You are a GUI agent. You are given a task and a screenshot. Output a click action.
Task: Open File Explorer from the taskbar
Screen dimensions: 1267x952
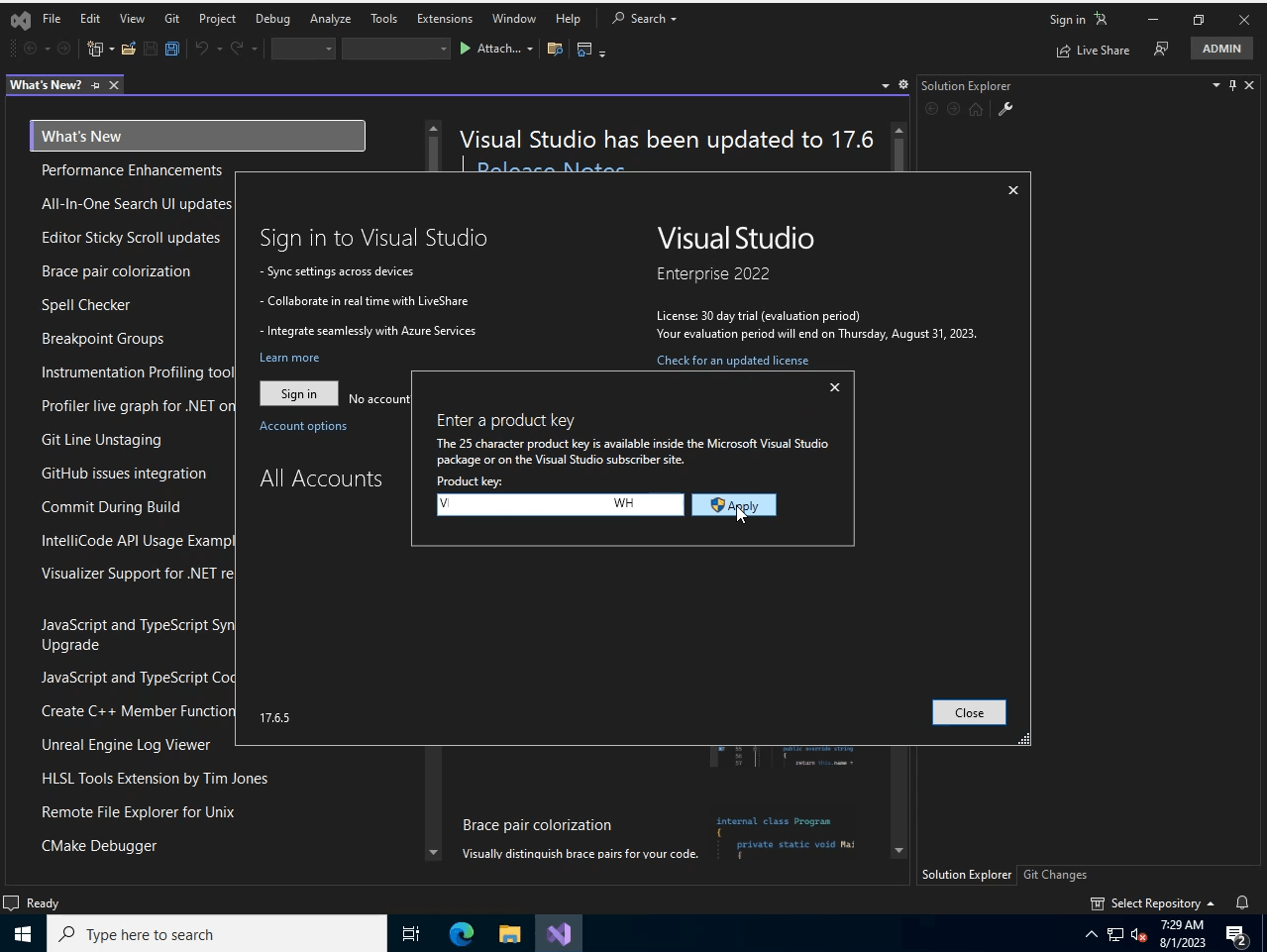(x=510, y=933)
